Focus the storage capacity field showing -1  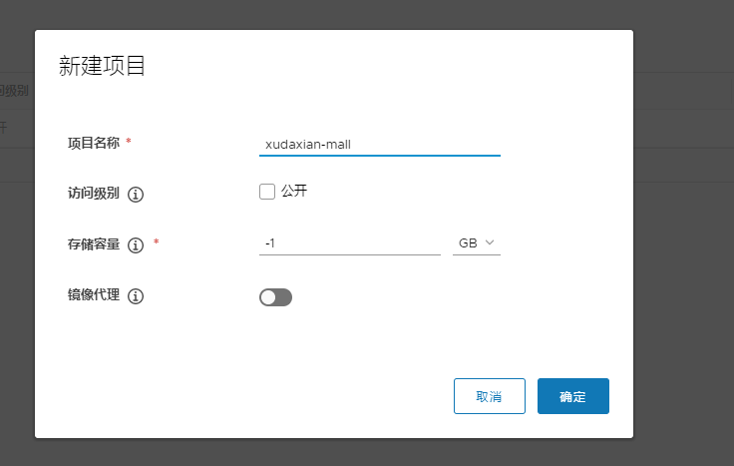350,243
